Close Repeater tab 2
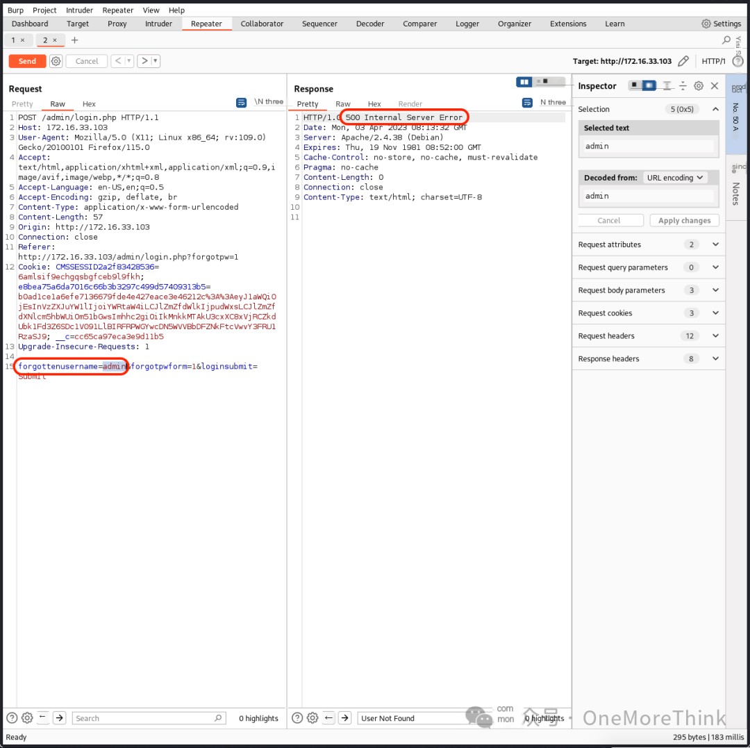Image resolution: width=750 pixels, height=748 pixels. [x=55, y=40]
